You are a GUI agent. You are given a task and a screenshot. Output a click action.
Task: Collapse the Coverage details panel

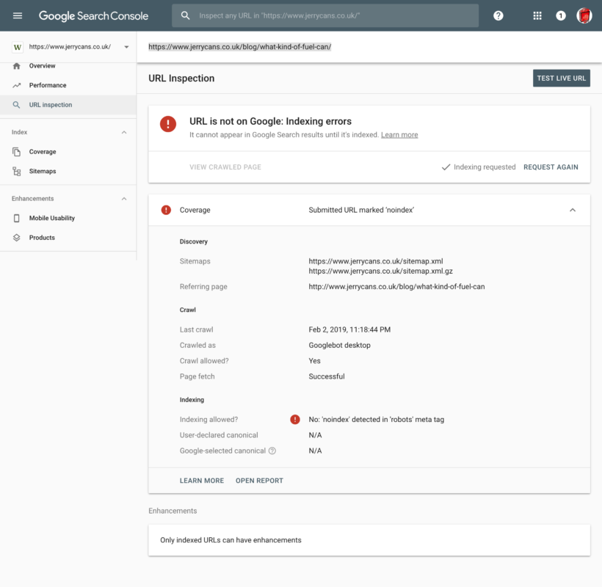(573, 210)
